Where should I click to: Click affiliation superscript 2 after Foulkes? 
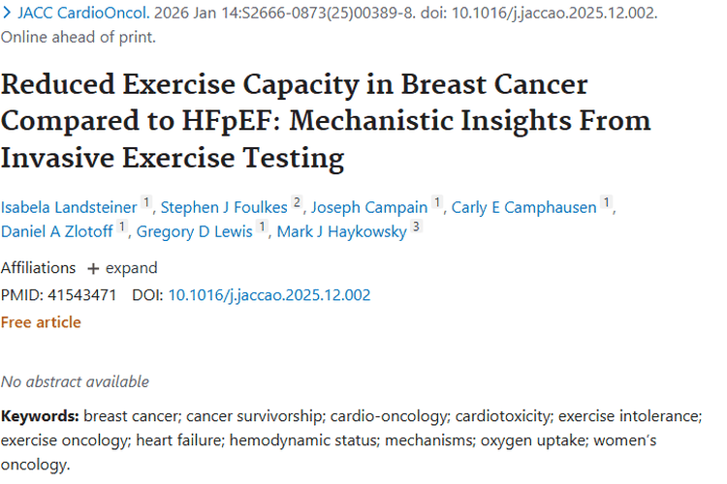click(297, 202)
